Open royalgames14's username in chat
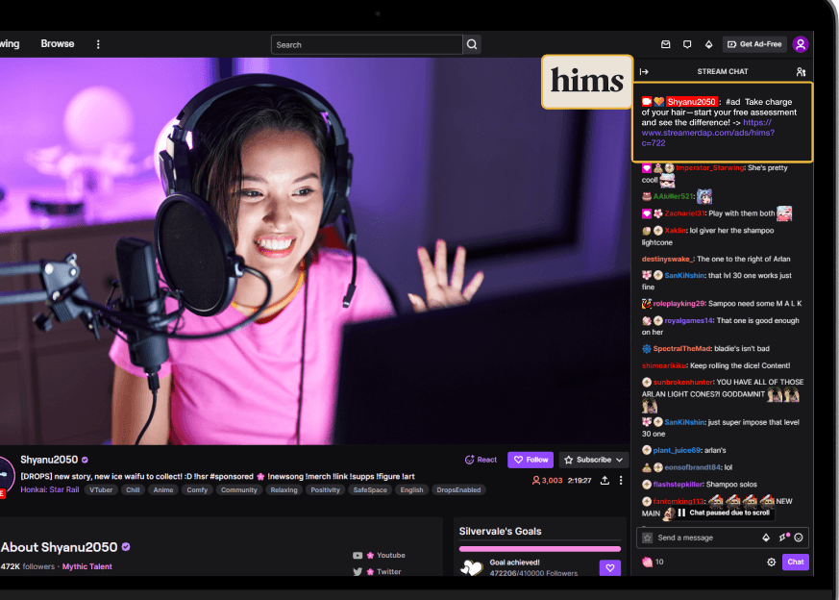 coord(689,320)
